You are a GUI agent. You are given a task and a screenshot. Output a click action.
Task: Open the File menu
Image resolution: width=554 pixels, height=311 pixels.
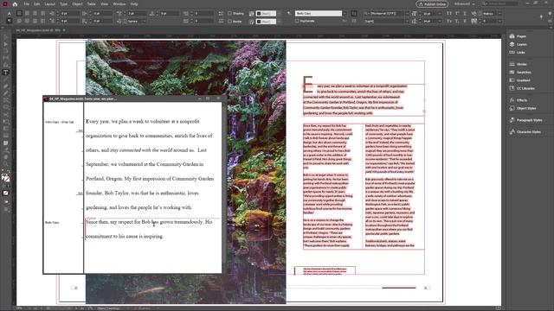pos(27,4)
